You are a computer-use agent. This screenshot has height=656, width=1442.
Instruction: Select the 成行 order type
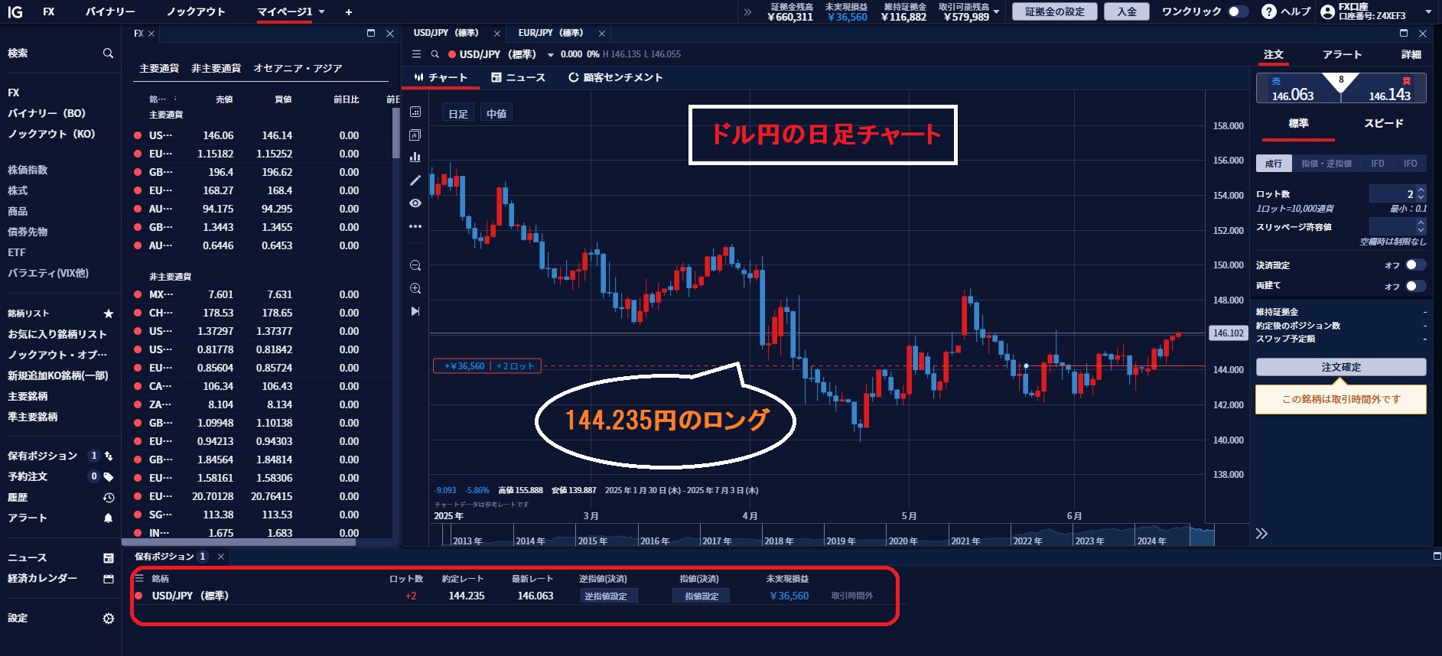[1274, 164]
